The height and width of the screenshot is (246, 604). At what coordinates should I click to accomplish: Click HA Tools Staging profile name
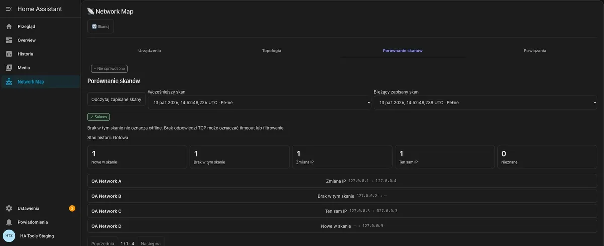[x=37, y=236]
